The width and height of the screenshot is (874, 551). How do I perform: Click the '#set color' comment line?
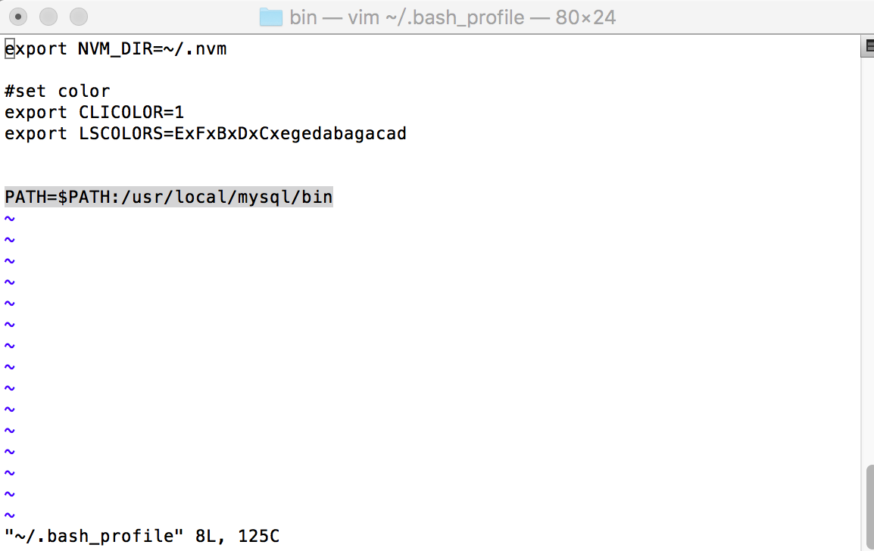(x=58, y=91)
